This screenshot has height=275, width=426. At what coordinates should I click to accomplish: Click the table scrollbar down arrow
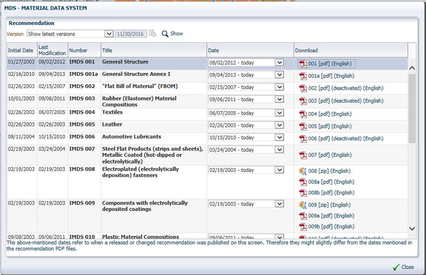tap(412, 228)
